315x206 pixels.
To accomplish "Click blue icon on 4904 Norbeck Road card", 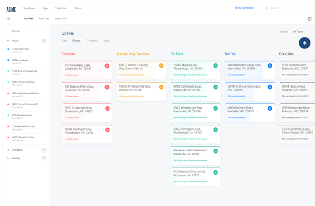I will 270,109.
